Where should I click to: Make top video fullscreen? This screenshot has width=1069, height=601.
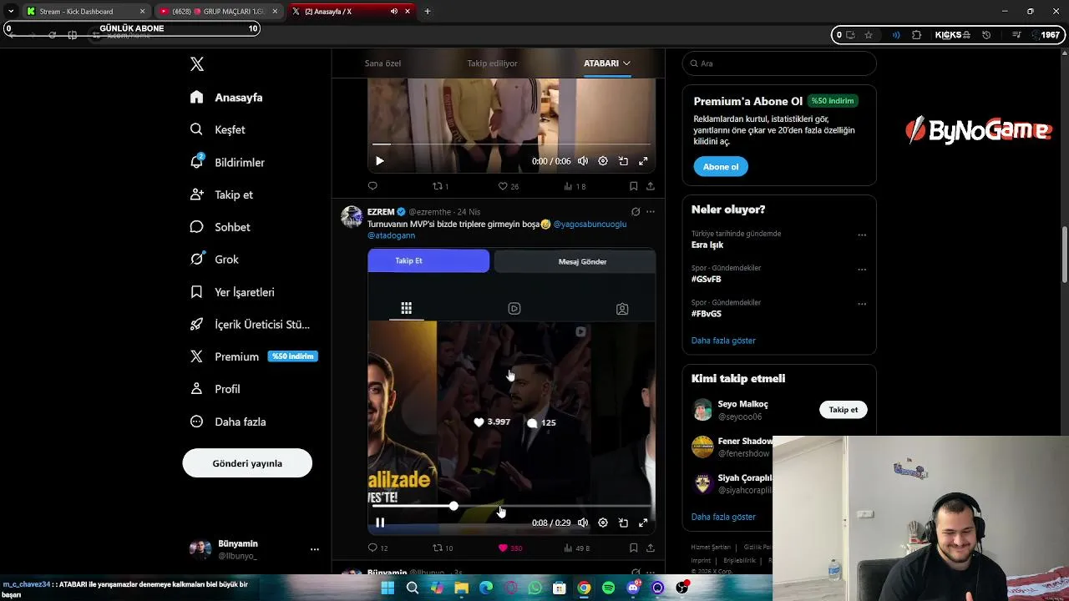[x=643, y=161]
